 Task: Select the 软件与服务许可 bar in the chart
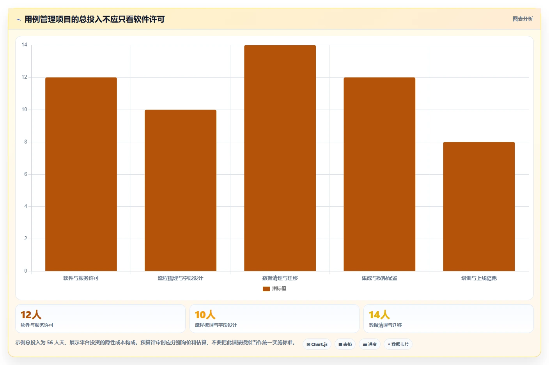[81, 174]
